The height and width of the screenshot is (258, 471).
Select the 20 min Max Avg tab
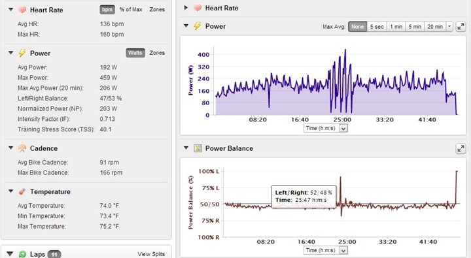[435, 26]
